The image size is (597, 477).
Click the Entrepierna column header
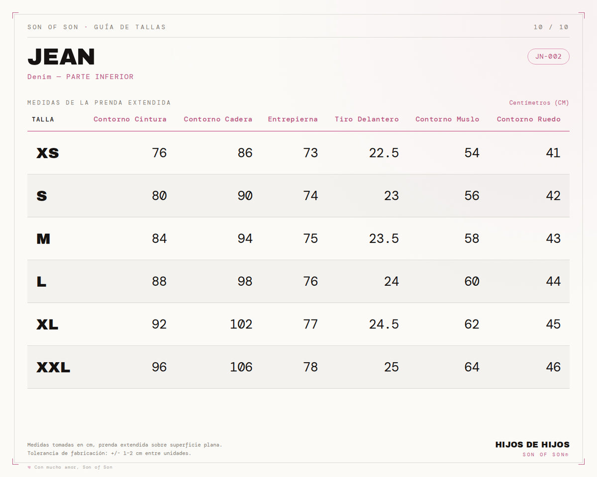tap(293, 119)
